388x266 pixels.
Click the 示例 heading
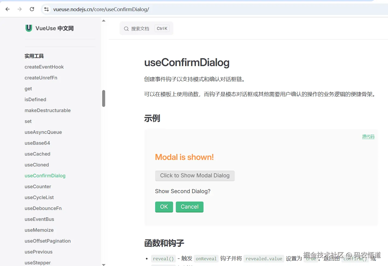[x=152, y=118]
